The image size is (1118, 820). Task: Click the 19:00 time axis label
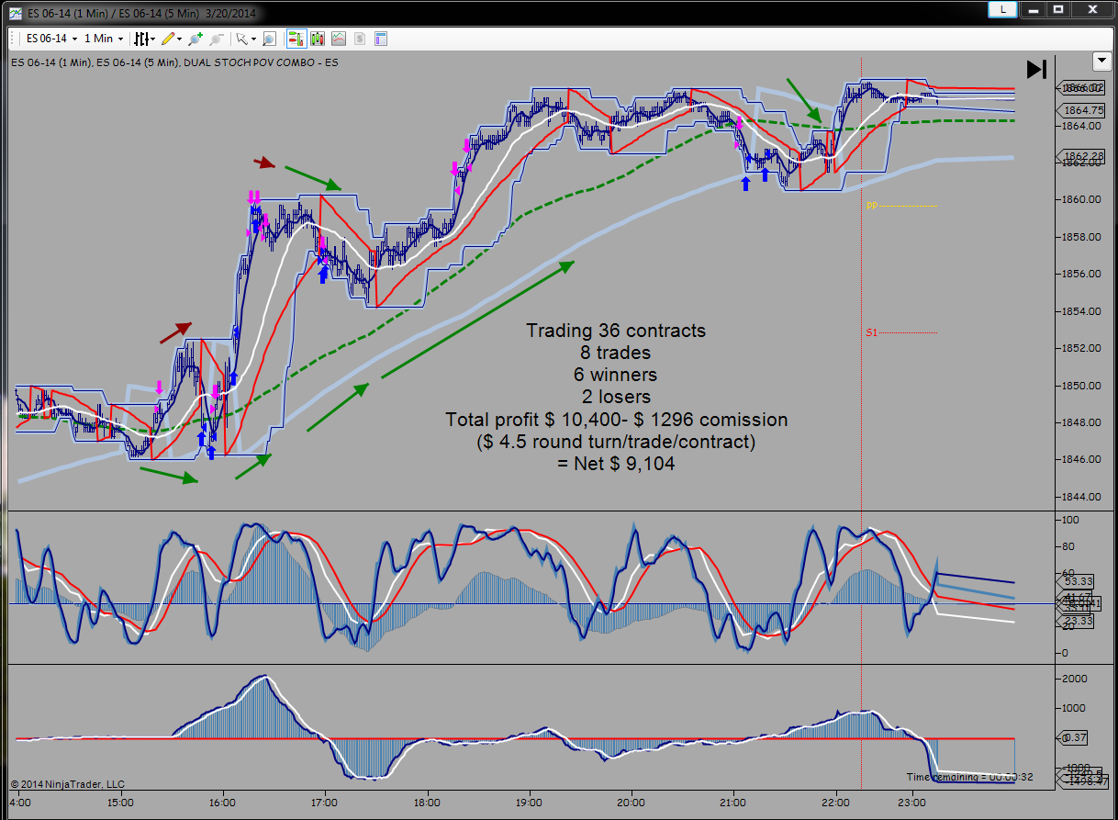point(529,802)
